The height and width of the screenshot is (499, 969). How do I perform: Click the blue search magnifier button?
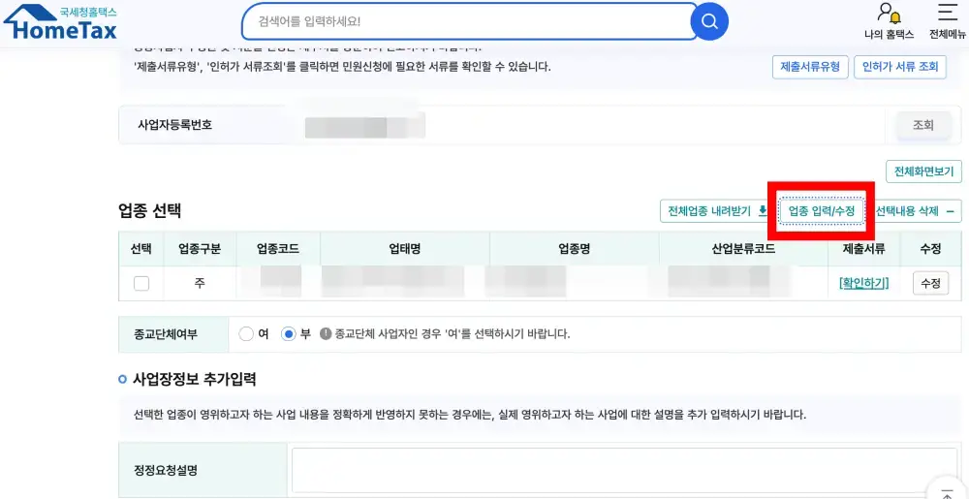click(709, 22)
